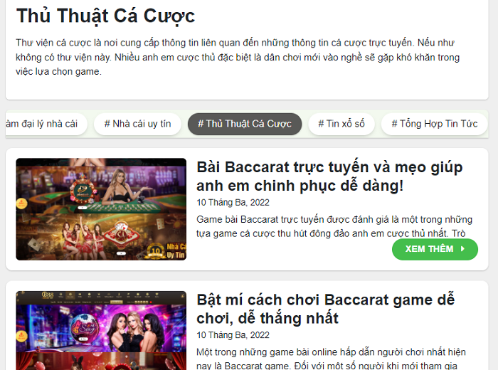Select the đại lý nhà cái tag
Viewport: 498px width, 370px height.
(46, 124)
